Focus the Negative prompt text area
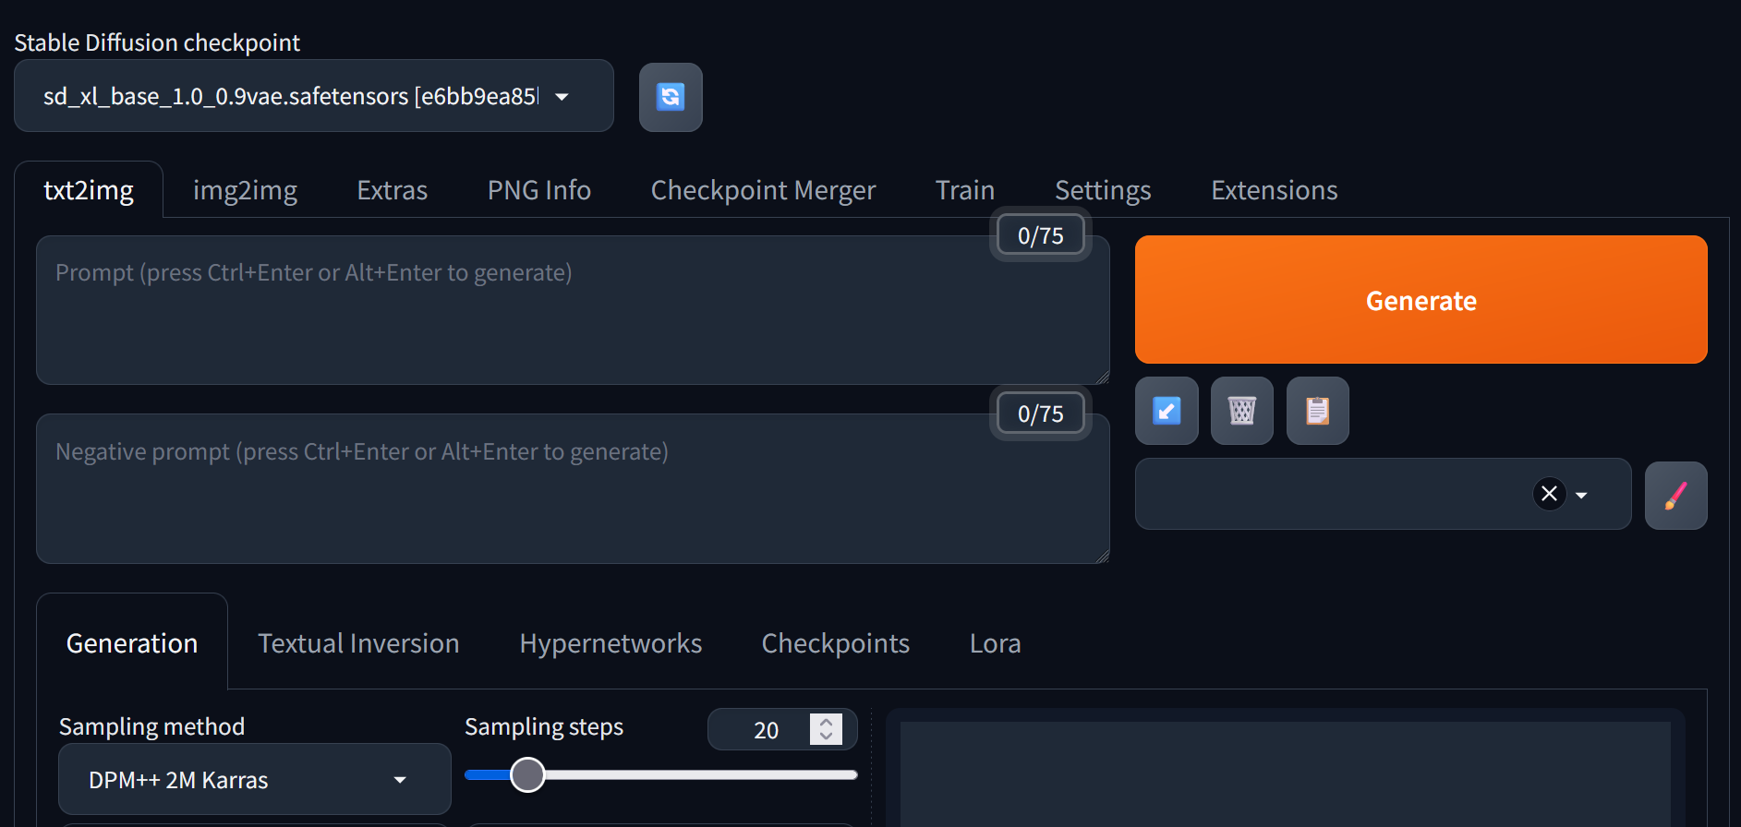 [x=573, y=489]
